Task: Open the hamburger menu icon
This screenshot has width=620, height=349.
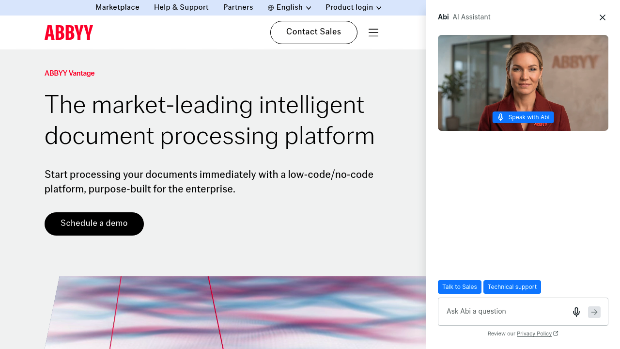Action: (x=373, y=32)
